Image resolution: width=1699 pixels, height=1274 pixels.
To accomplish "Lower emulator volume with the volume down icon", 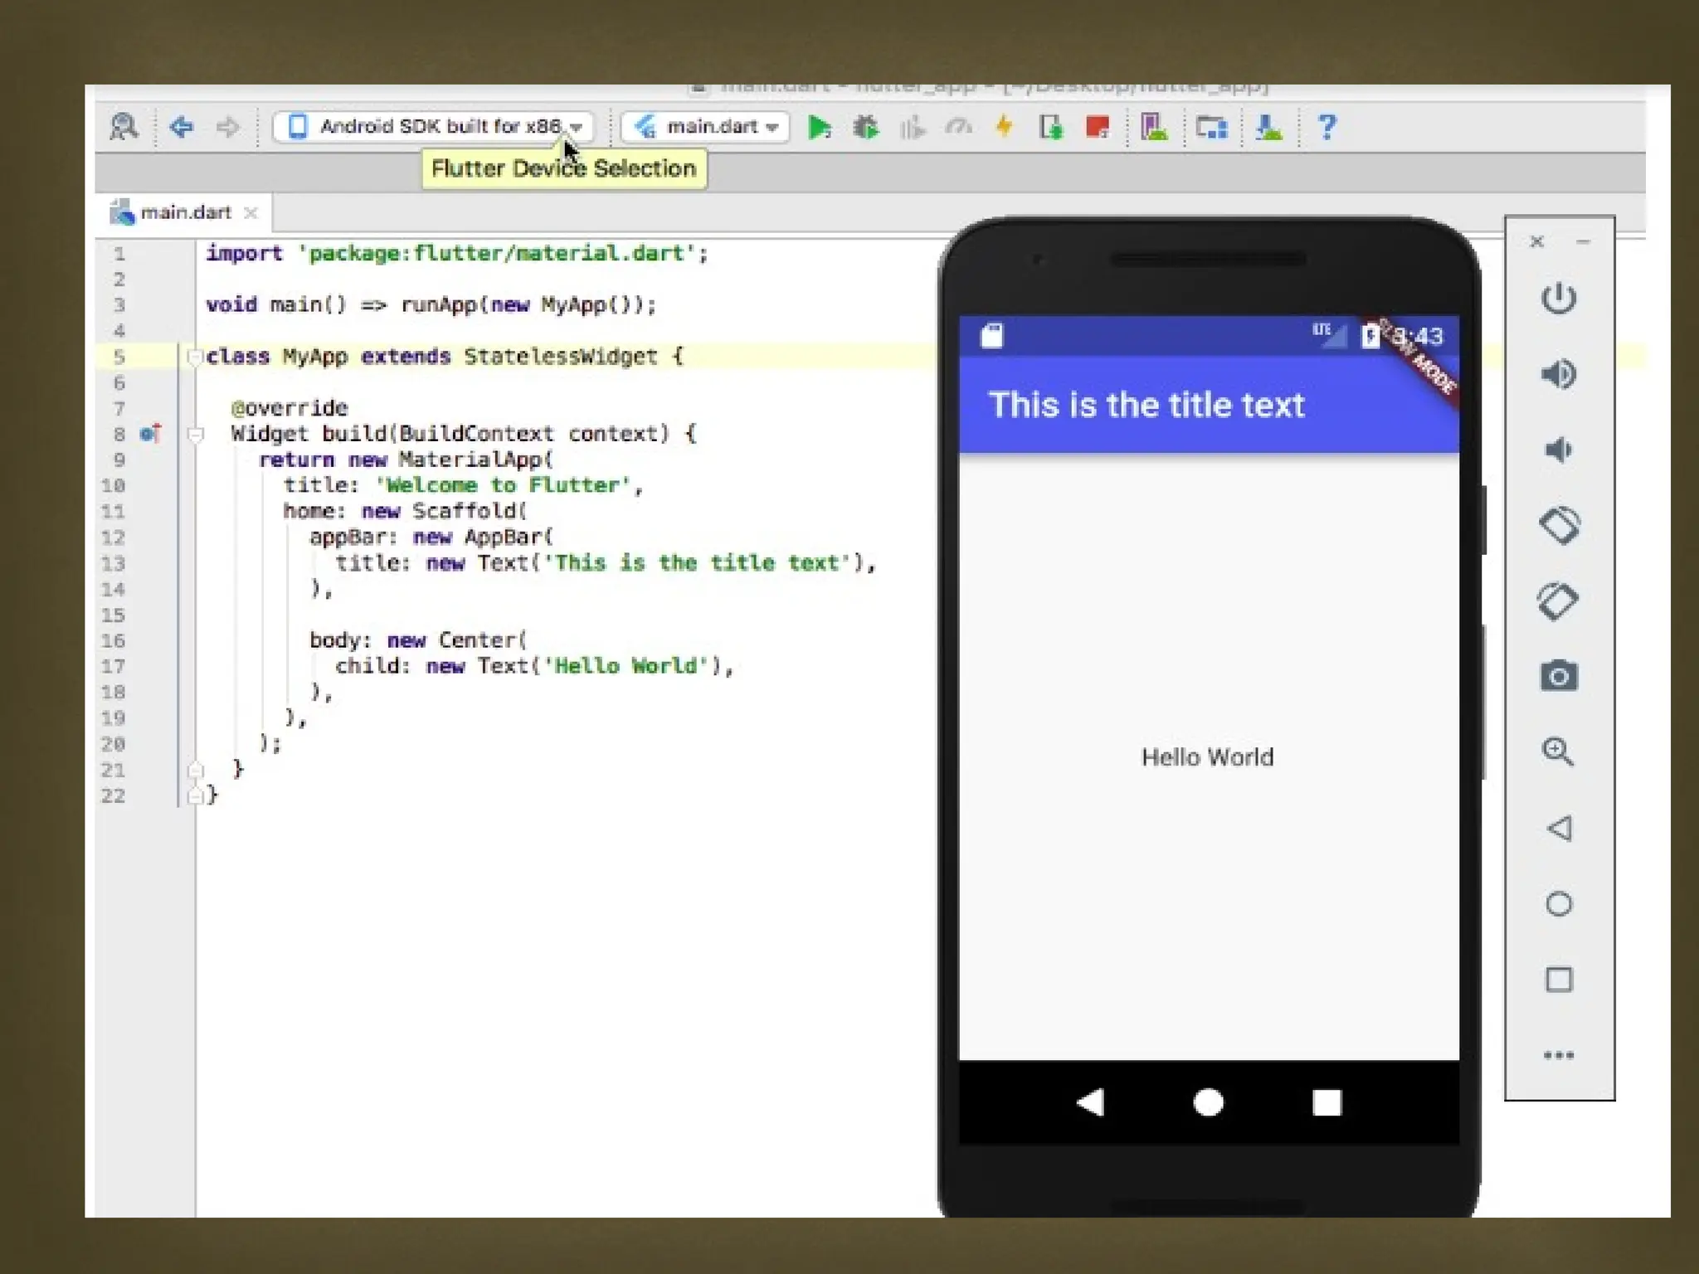I will [1558, 450].
